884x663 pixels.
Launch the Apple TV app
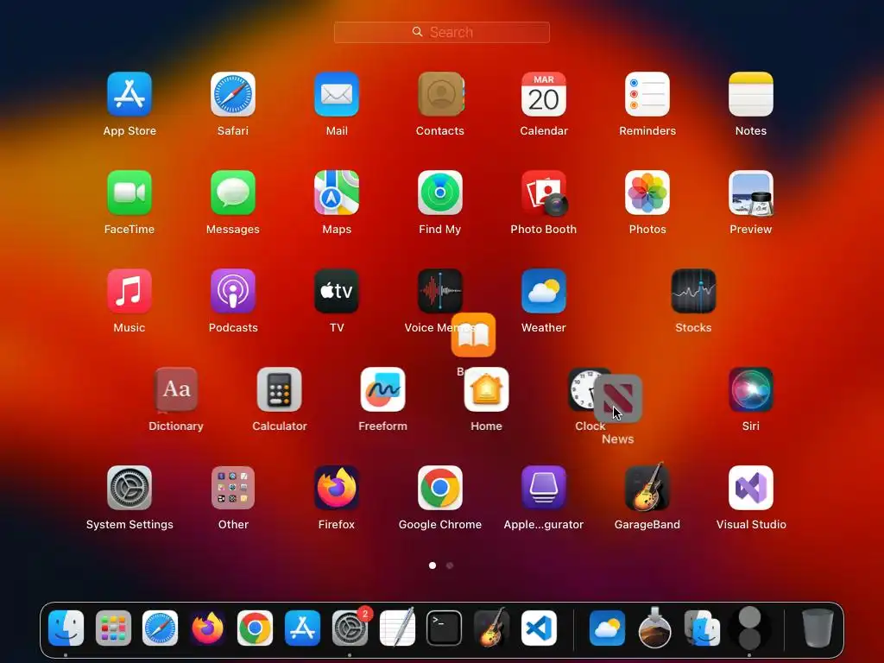tap(337, 291)
